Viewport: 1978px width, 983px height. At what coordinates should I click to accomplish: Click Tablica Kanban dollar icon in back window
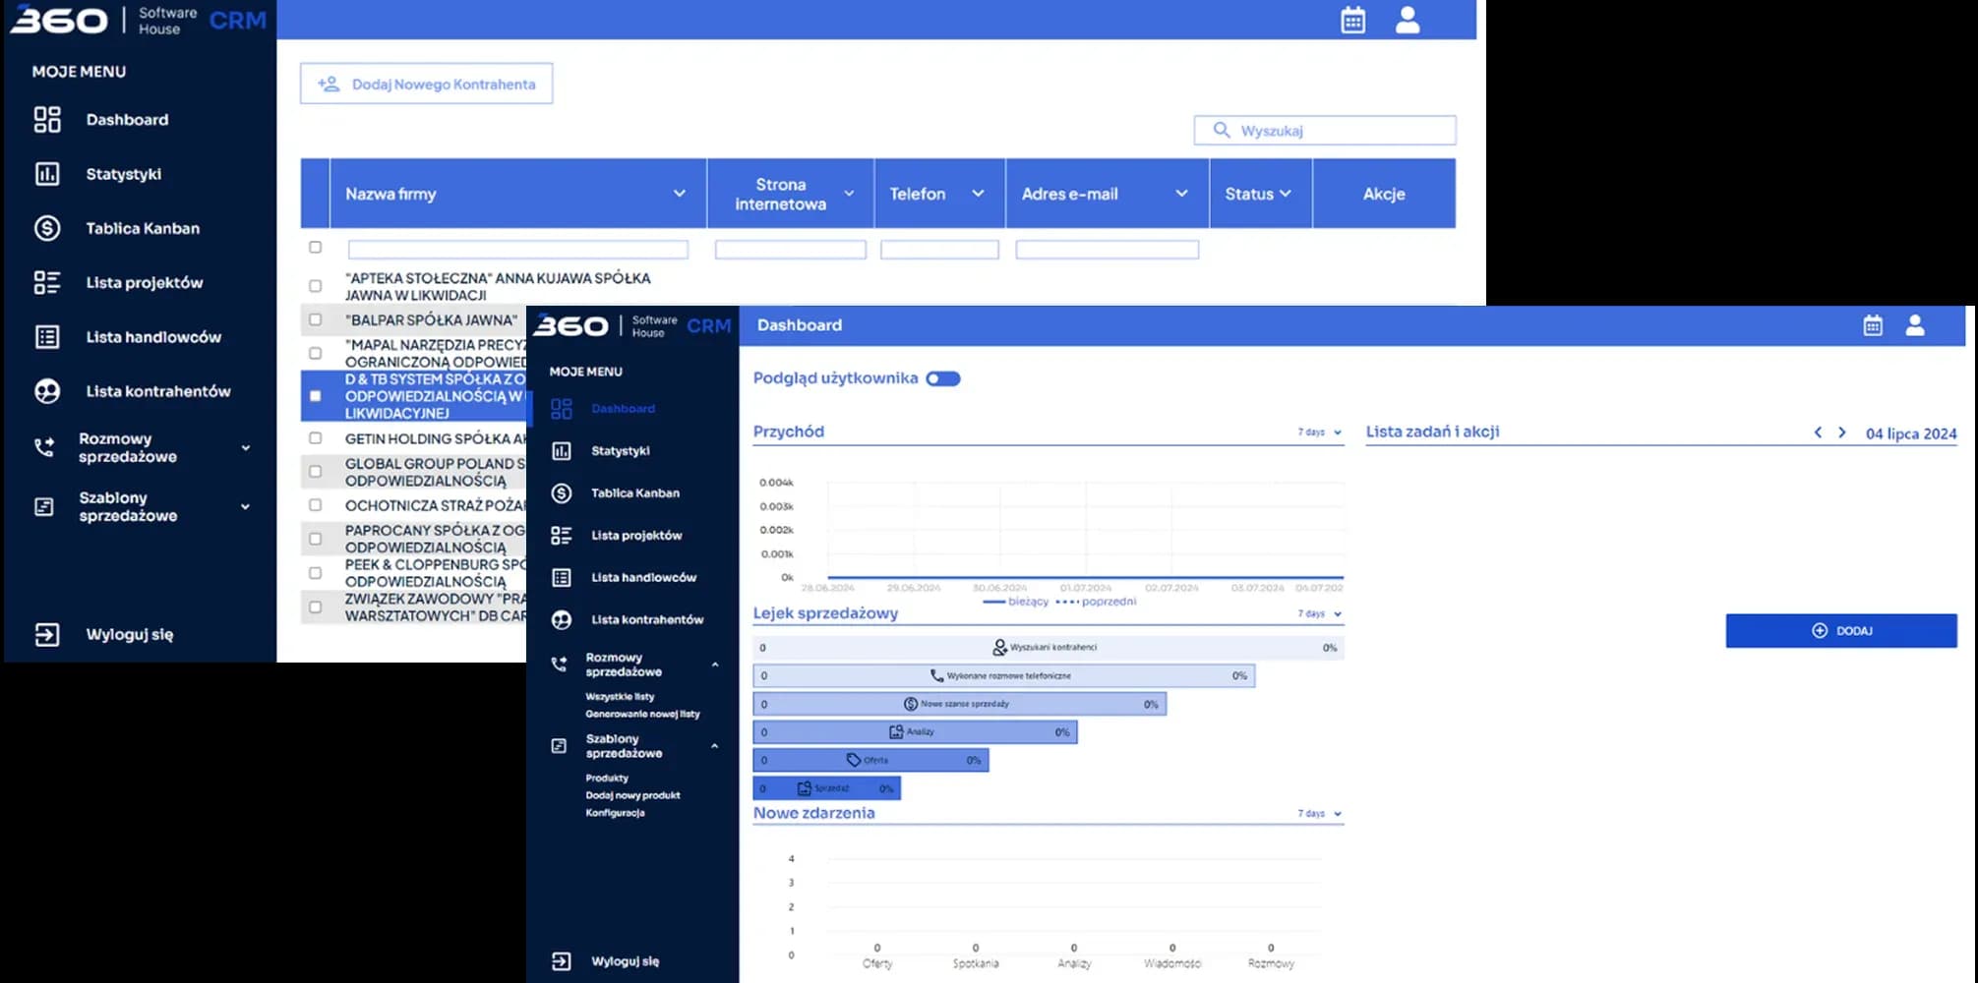tap(47, 228)
